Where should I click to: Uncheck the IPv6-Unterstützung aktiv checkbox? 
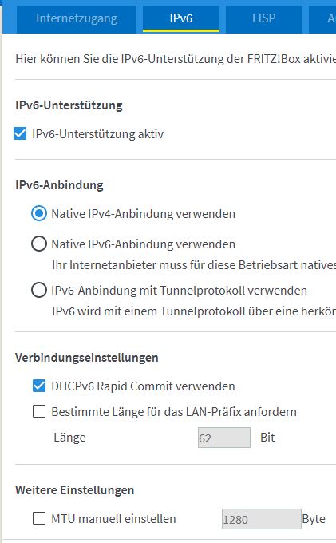[x=20, y=133]
